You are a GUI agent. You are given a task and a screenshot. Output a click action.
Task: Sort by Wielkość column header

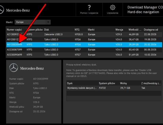click(x=135, y=30)
